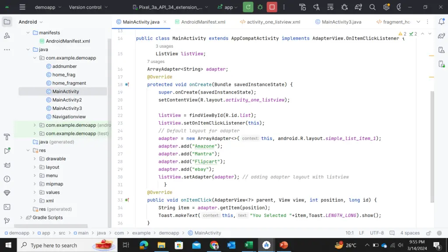
Task: Select MainActivity2 in project tree
Action: (67, 100)
